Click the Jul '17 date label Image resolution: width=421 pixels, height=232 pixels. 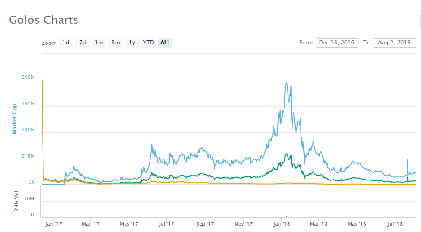167,224
